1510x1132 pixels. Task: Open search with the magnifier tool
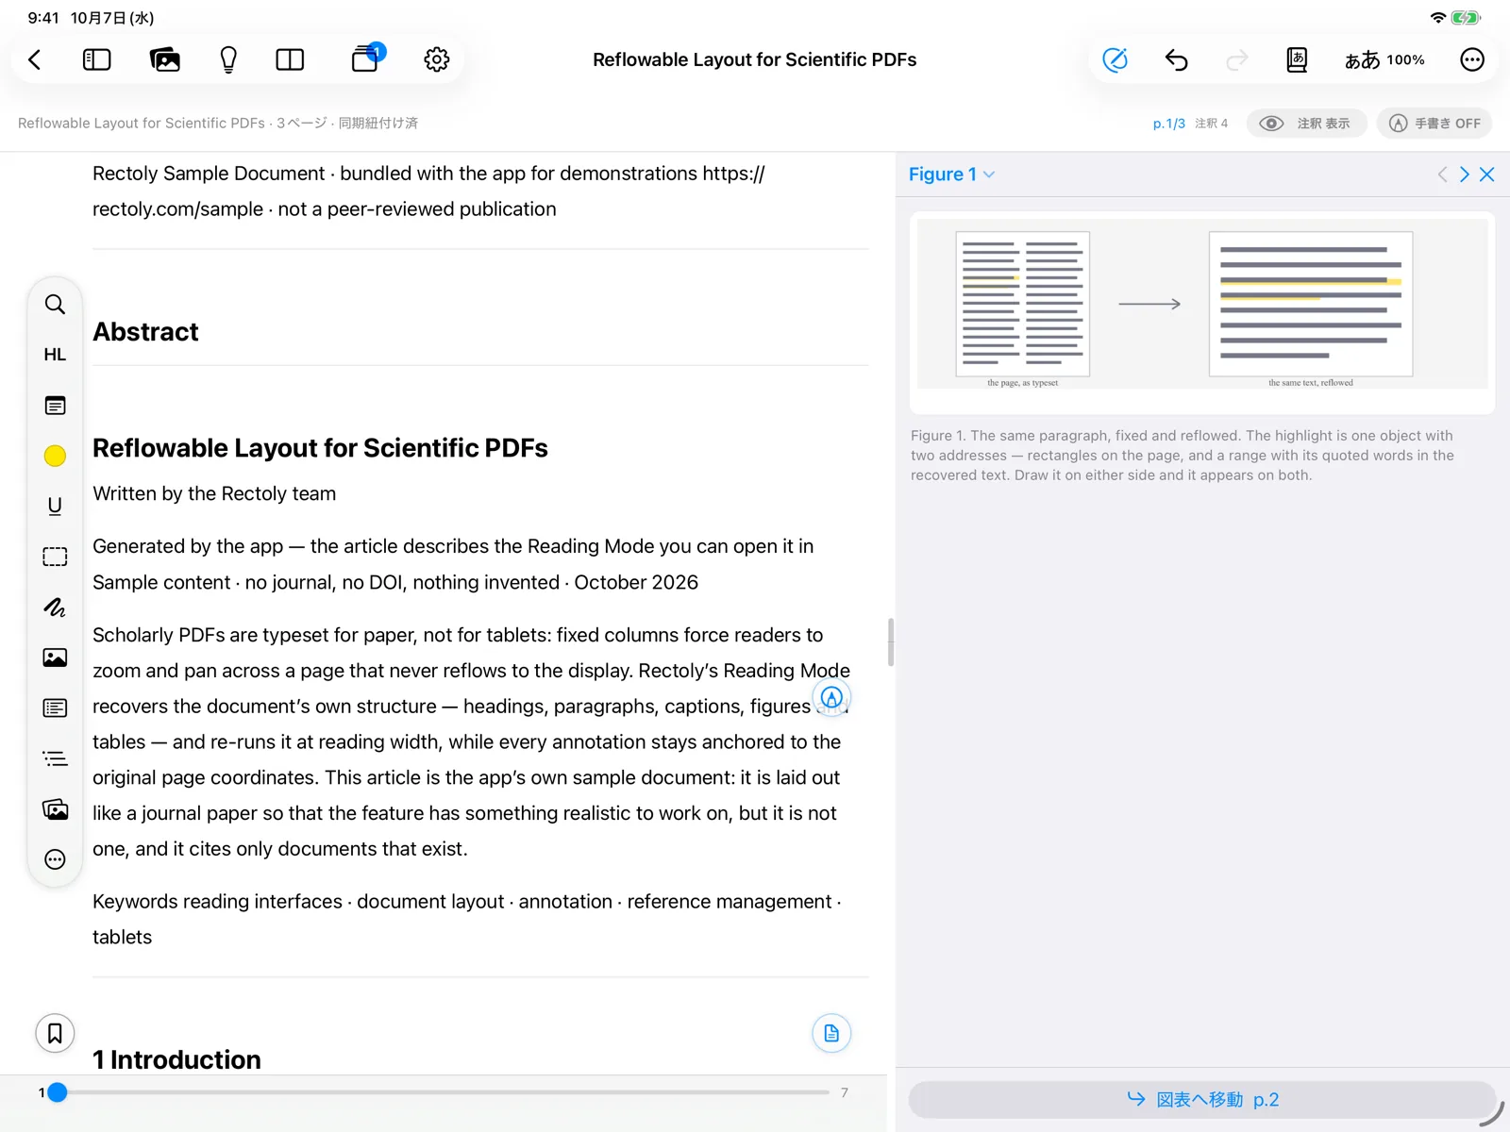coord(55,305)
